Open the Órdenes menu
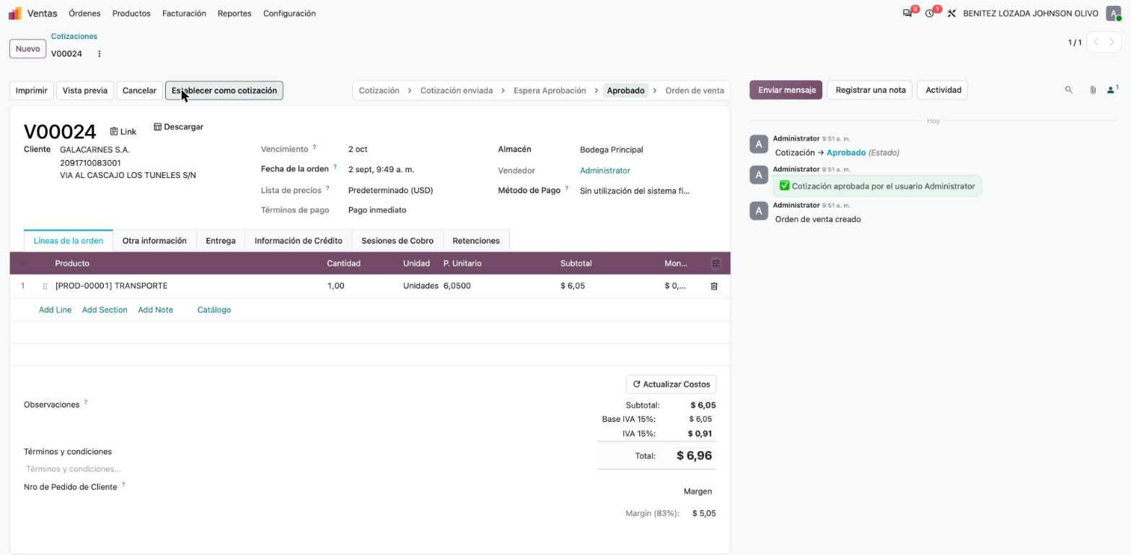Viewport: 1131px width, 555px height. point(84,14)
